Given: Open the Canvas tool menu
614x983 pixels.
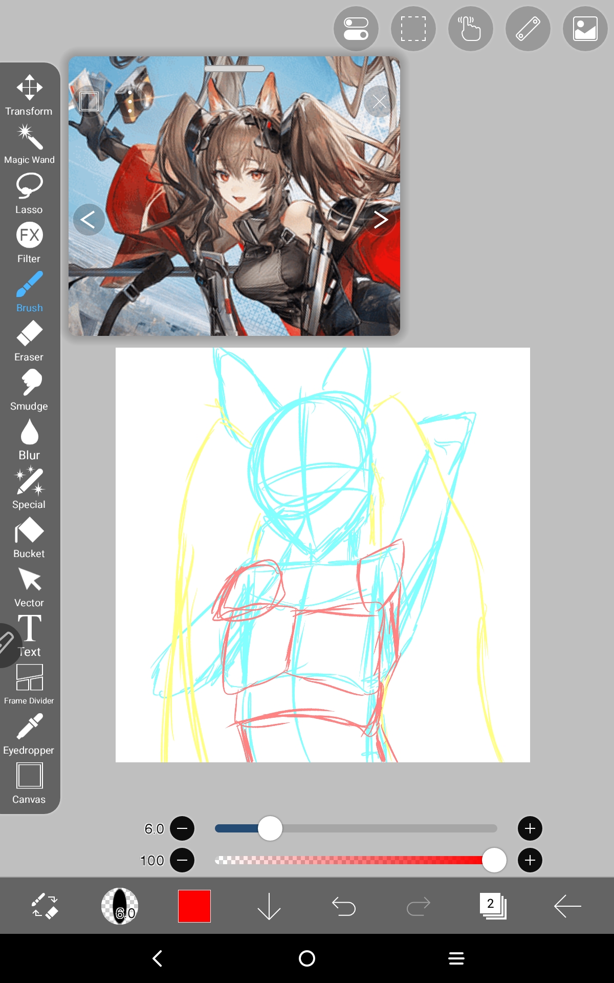Looking at the screenshot, I should pyautogui.click(x=29, y=783).
